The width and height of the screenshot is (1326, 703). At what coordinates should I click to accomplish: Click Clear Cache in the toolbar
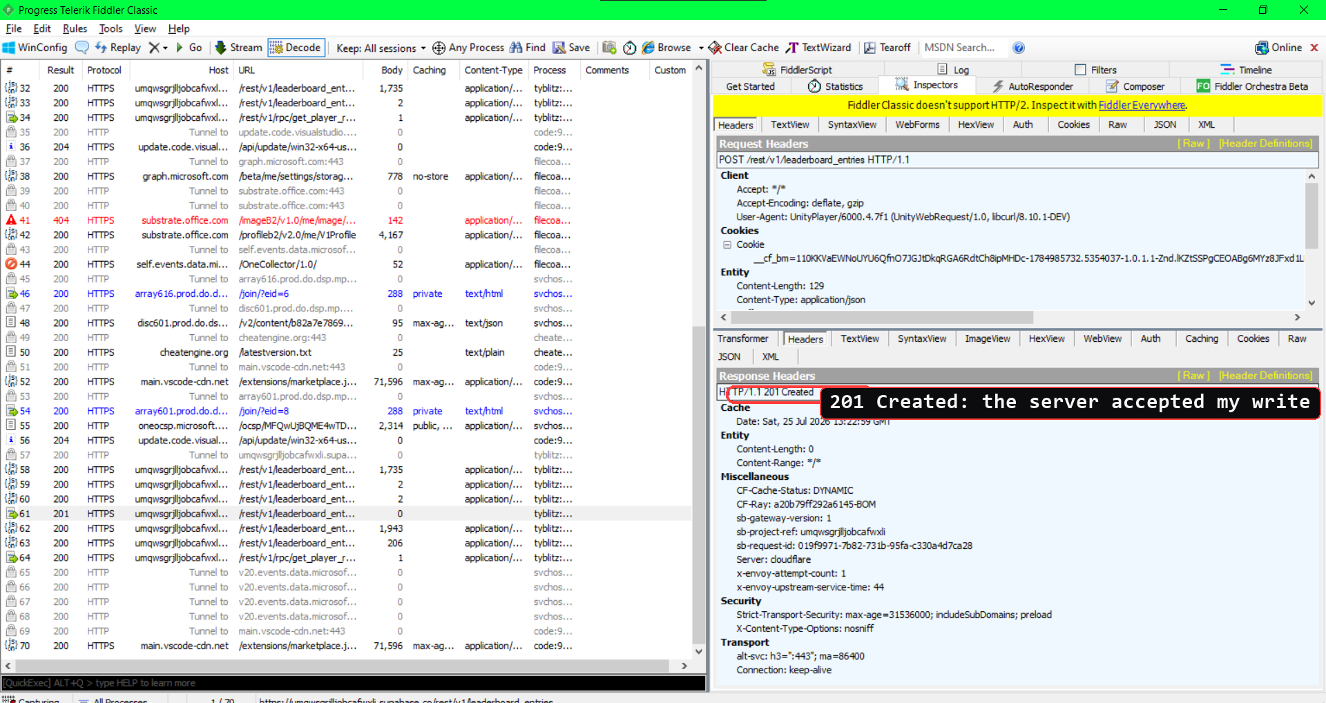[744, 48]
